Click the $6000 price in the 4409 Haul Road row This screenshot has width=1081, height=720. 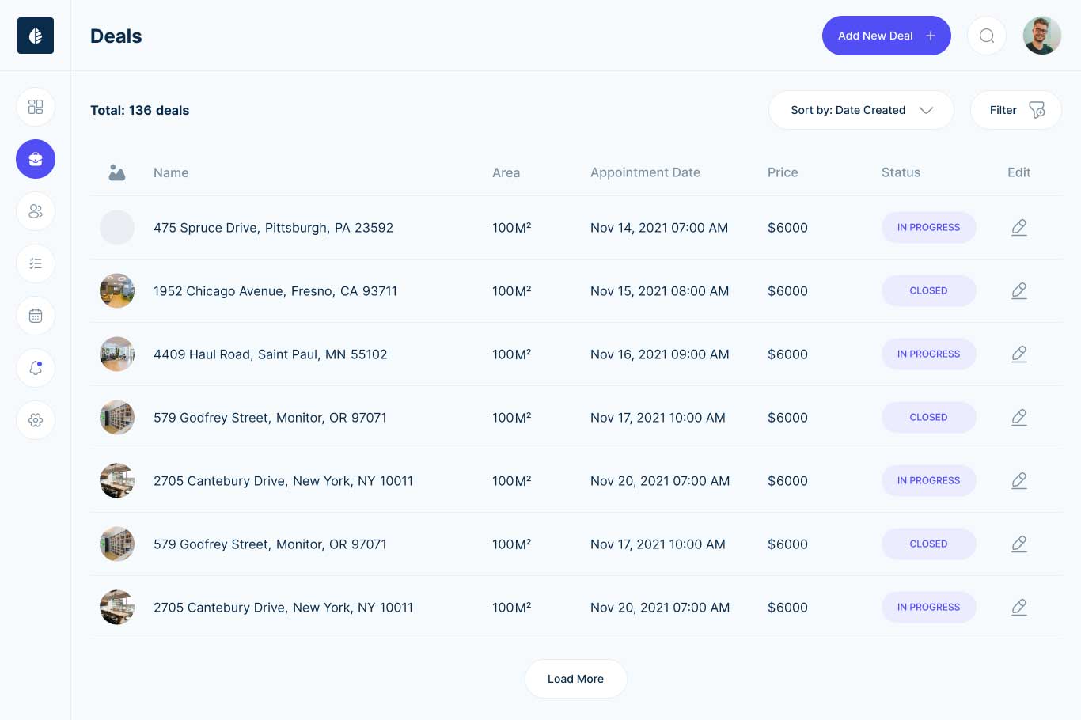point(787,354)
